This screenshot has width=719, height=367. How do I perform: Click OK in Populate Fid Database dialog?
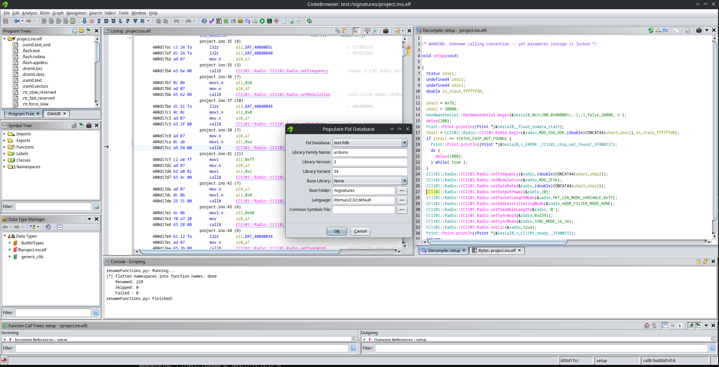pos(336,231)
